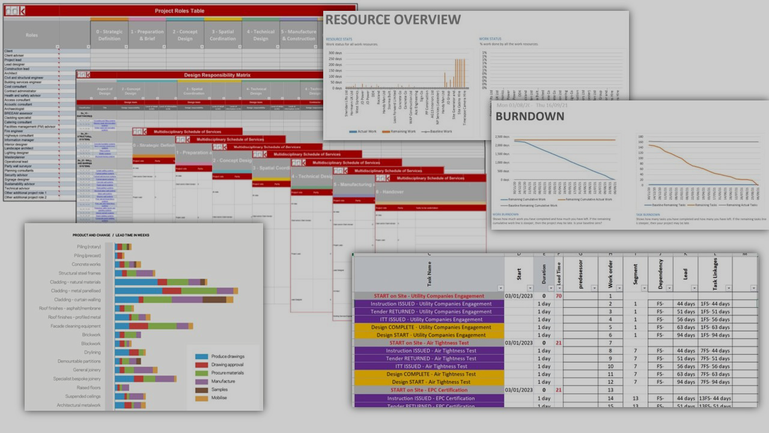Image resolution: width=769 pixels, height=433 pixels.
Task: Open the Roles column filter dropdown
Action: coord(58,46)
